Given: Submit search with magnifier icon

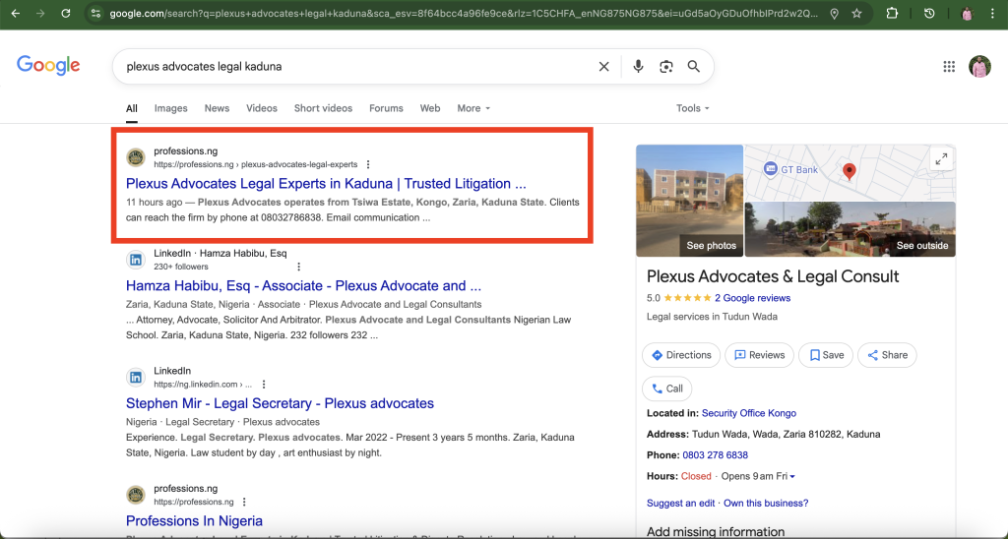Looking at the screenshot, I should click(694, 66).
